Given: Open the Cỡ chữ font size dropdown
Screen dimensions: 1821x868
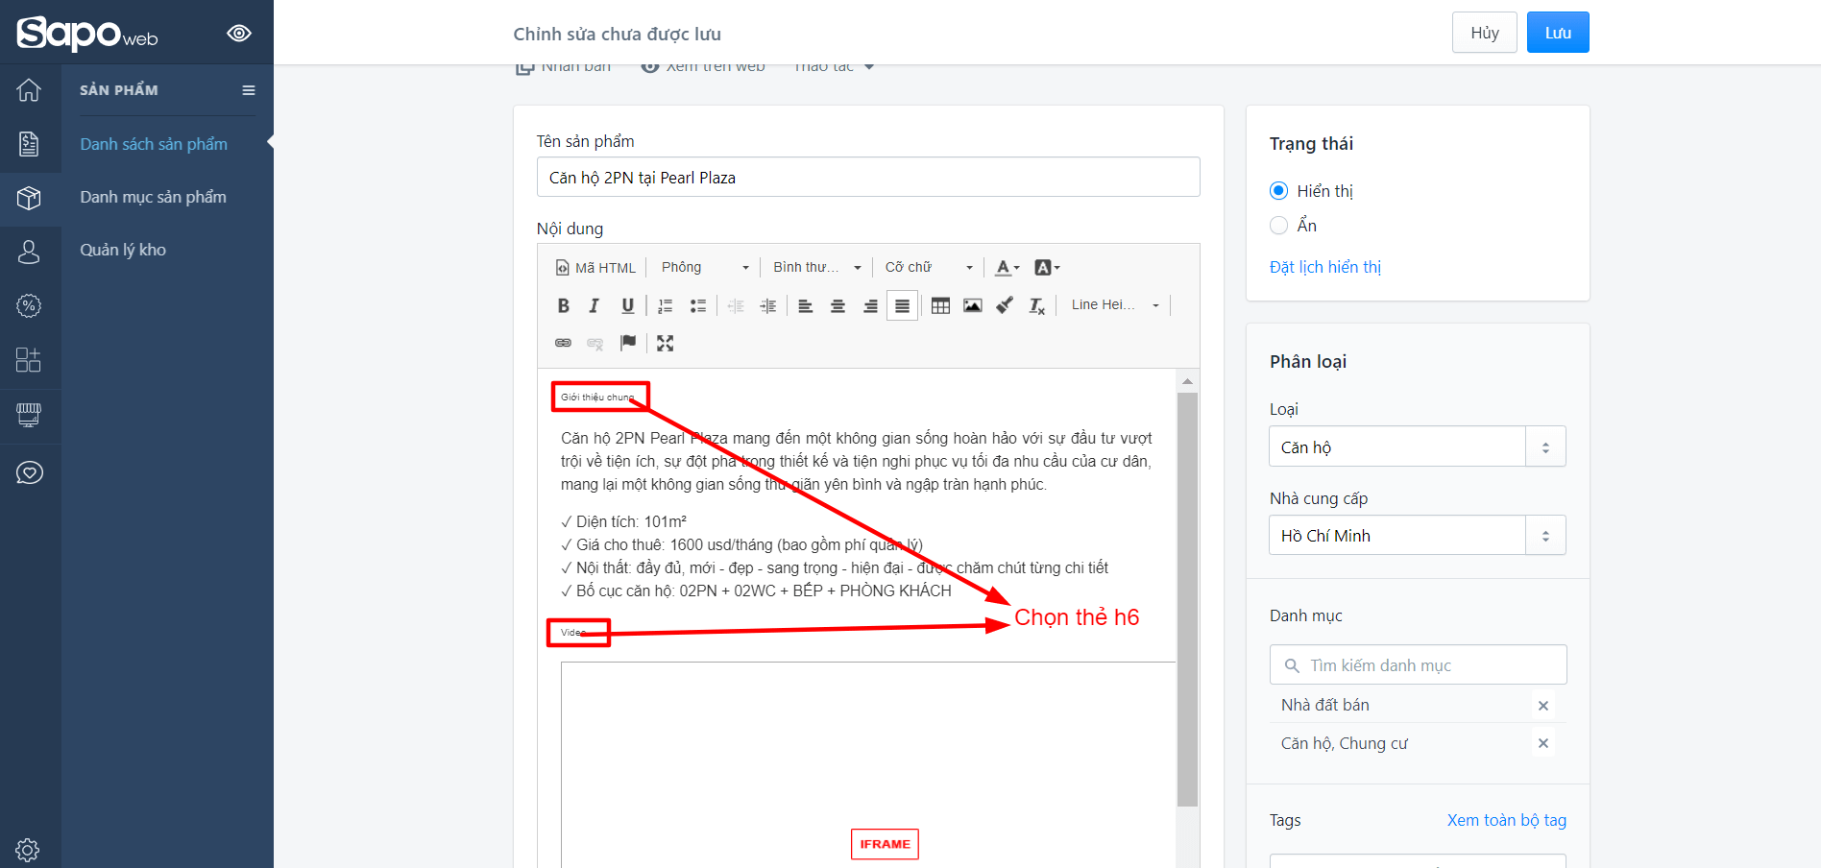Looking at the screenshot, I should 929,267.
